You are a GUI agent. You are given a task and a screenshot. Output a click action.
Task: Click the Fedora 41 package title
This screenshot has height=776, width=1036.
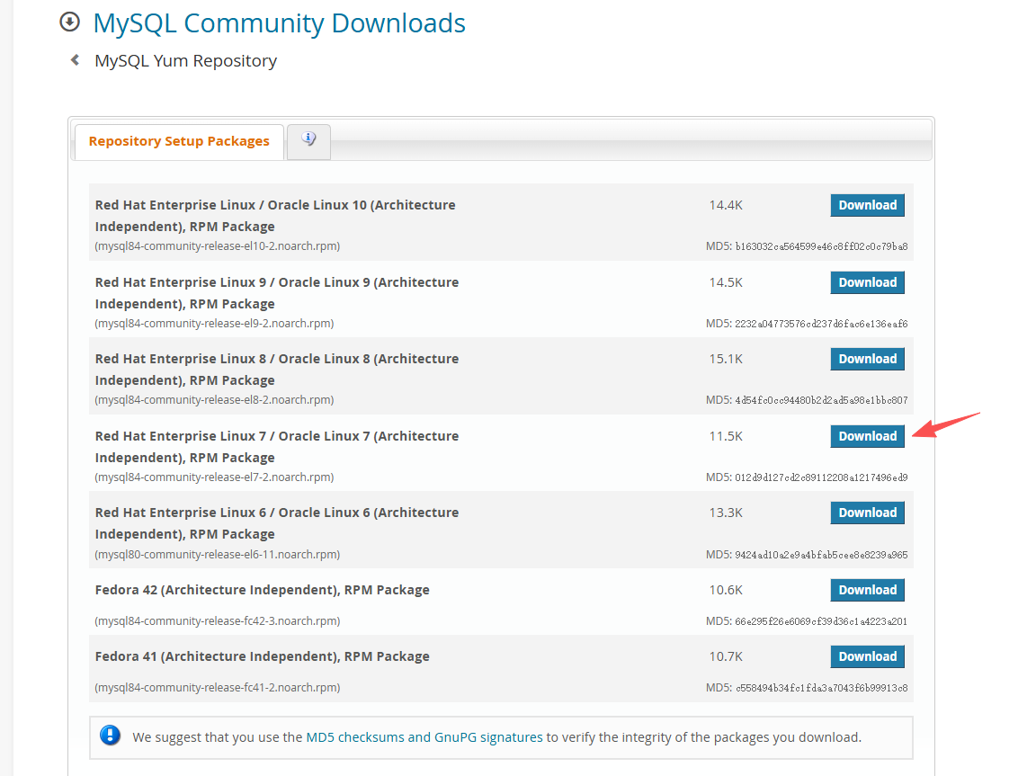[263, 657]
